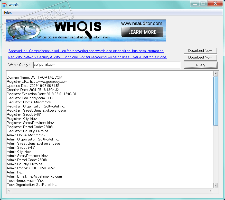225x200 pixels.
Task: Click www.nsauditor.com text in banner
Action: [x=142, y=23]
